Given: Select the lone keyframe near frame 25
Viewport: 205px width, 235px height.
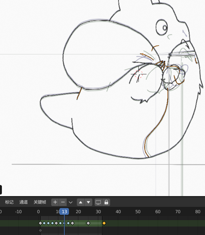Looking at the screenshot, I should point(88,223).
